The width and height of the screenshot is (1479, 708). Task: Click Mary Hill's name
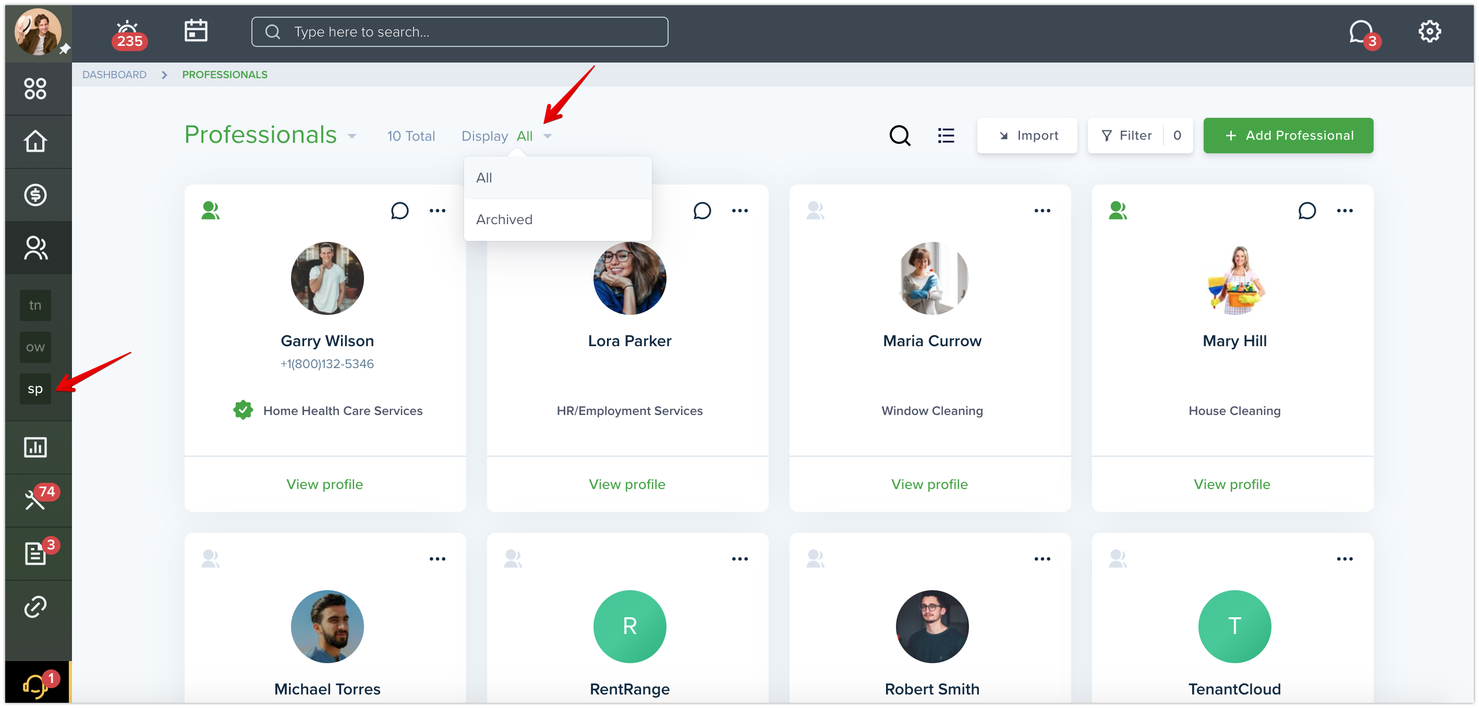pyautogui.click(x=1234, y=341)
